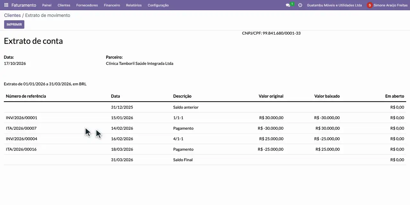Switch company Guatambu Móveis e Utilidades
This screenshot has width=410, height=205.
point(334,5)
